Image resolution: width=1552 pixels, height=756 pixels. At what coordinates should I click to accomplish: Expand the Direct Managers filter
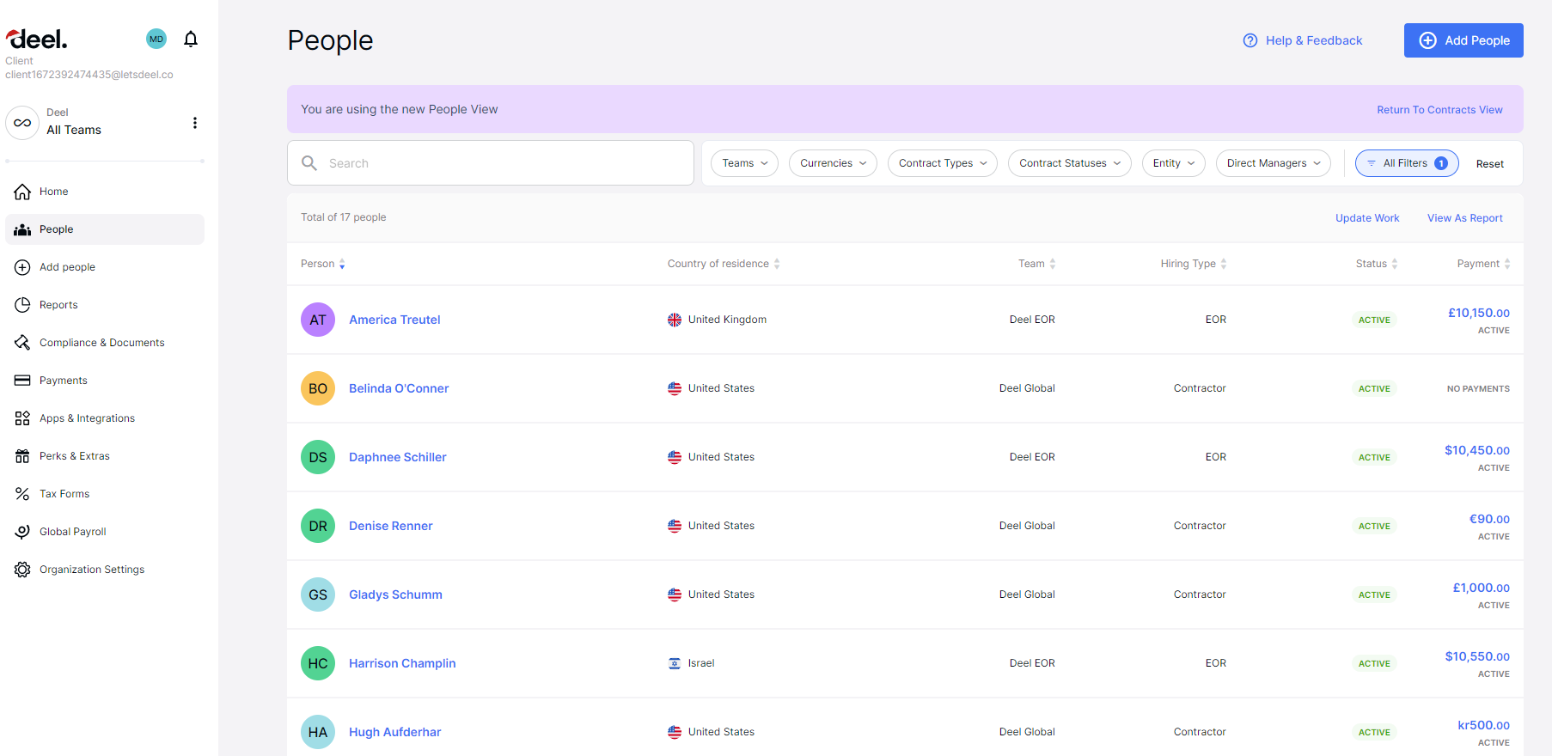(x=1273, y=163)
